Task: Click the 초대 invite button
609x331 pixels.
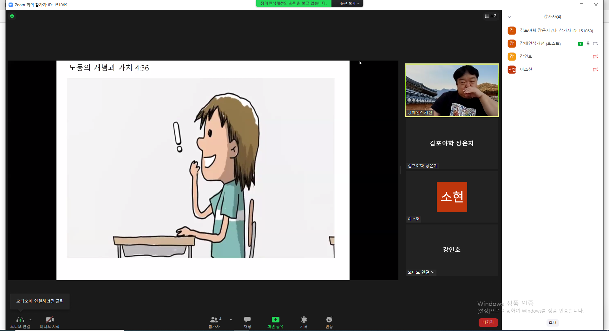Action: pos(553,322)
